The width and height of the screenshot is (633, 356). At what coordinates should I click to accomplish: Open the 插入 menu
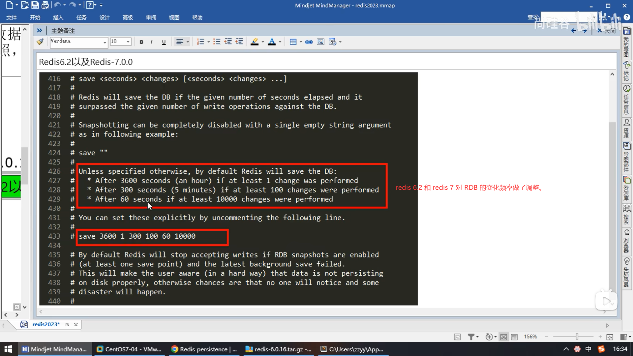click(58, 17)
